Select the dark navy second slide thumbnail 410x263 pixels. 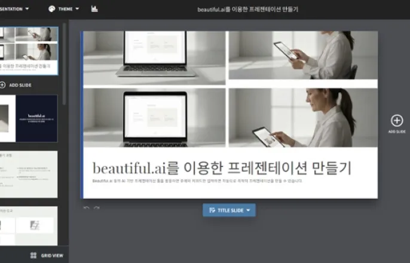click(29, 118)
